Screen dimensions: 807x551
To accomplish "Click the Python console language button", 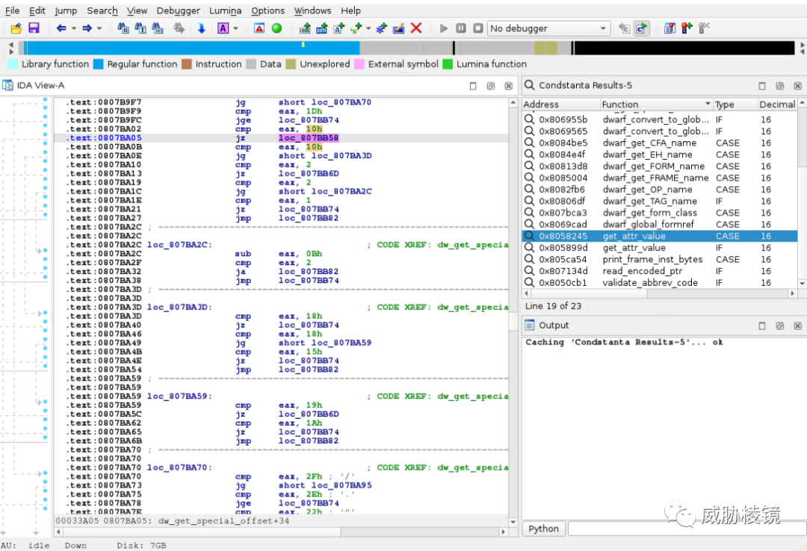I will pyautogui.click(x=543, y=529).
